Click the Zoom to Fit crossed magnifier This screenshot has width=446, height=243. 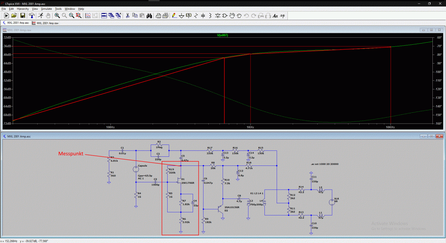point(79,16)
